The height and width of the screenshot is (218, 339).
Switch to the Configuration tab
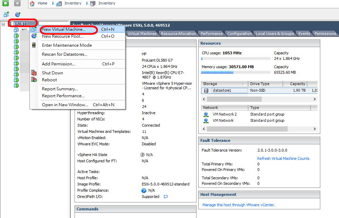pyautogui.click(x=239, y=33)
